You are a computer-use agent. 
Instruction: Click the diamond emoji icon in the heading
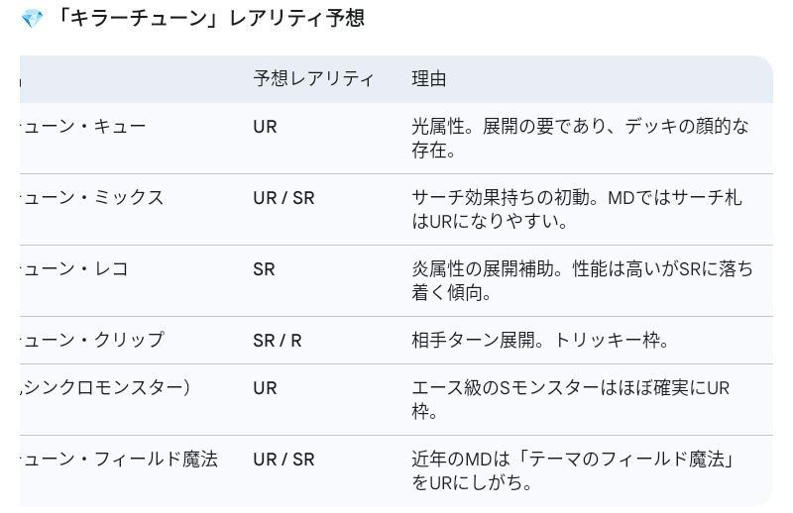click(32, 19)
